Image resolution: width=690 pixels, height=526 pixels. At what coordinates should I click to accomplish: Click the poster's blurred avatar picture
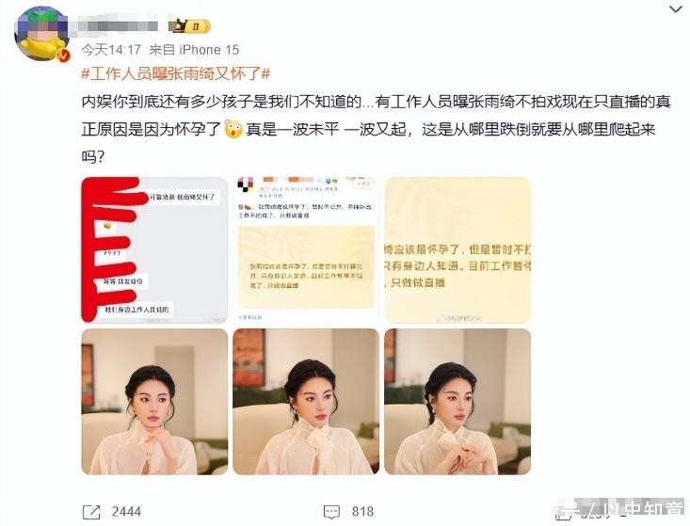click(x=40, y=34)
